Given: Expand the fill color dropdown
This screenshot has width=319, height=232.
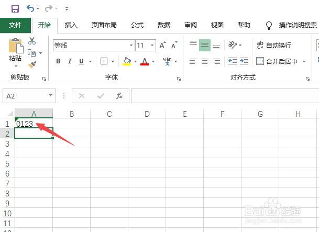Looking at the screenshot, I should (135, 61).
